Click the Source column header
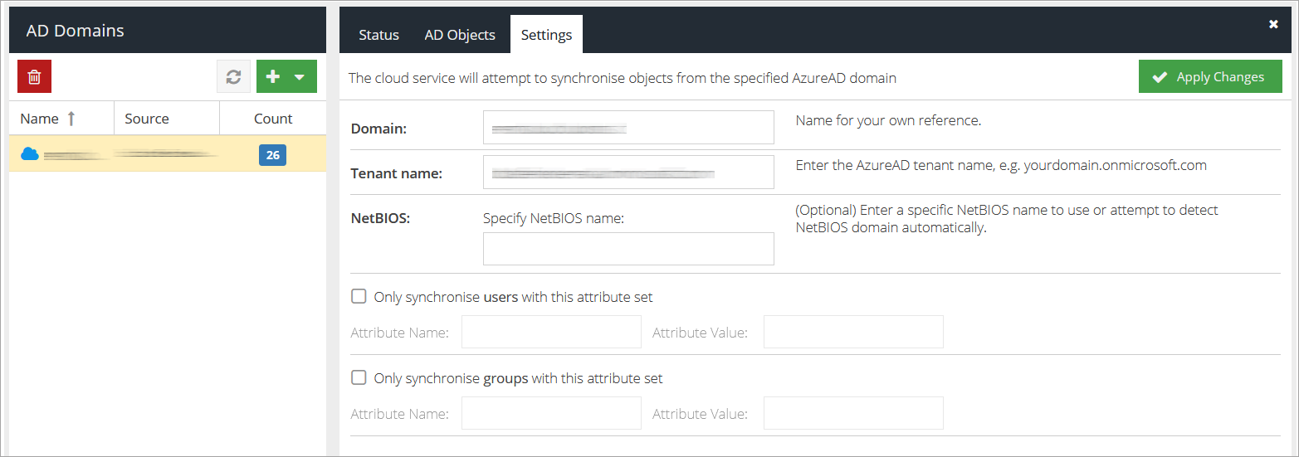1299x457 pixels. (147, 119)
